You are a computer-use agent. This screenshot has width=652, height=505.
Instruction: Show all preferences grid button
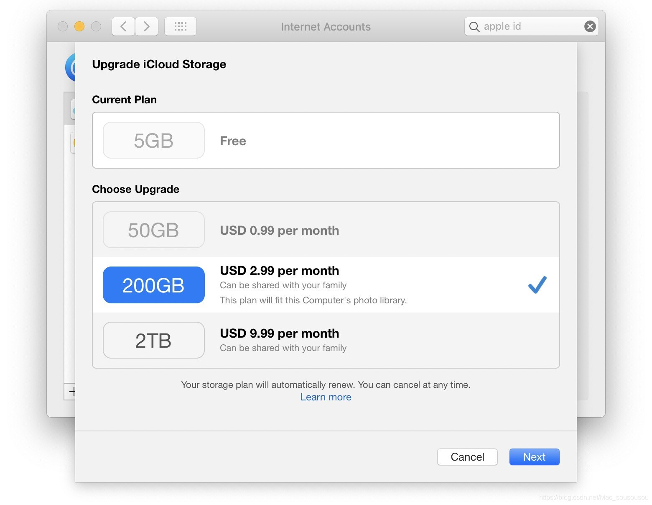181,27
